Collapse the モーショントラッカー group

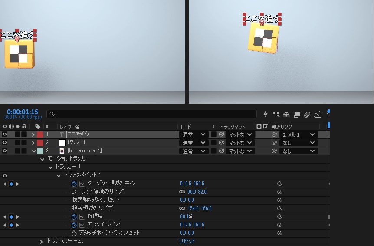[42, 159]
